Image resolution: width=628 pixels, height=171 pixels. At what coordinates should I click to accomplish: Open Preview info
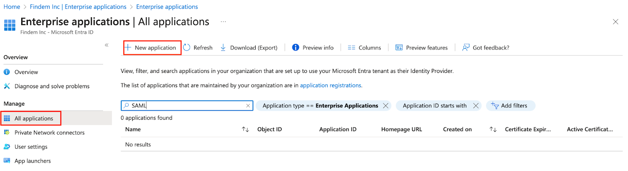click(313, 48)
